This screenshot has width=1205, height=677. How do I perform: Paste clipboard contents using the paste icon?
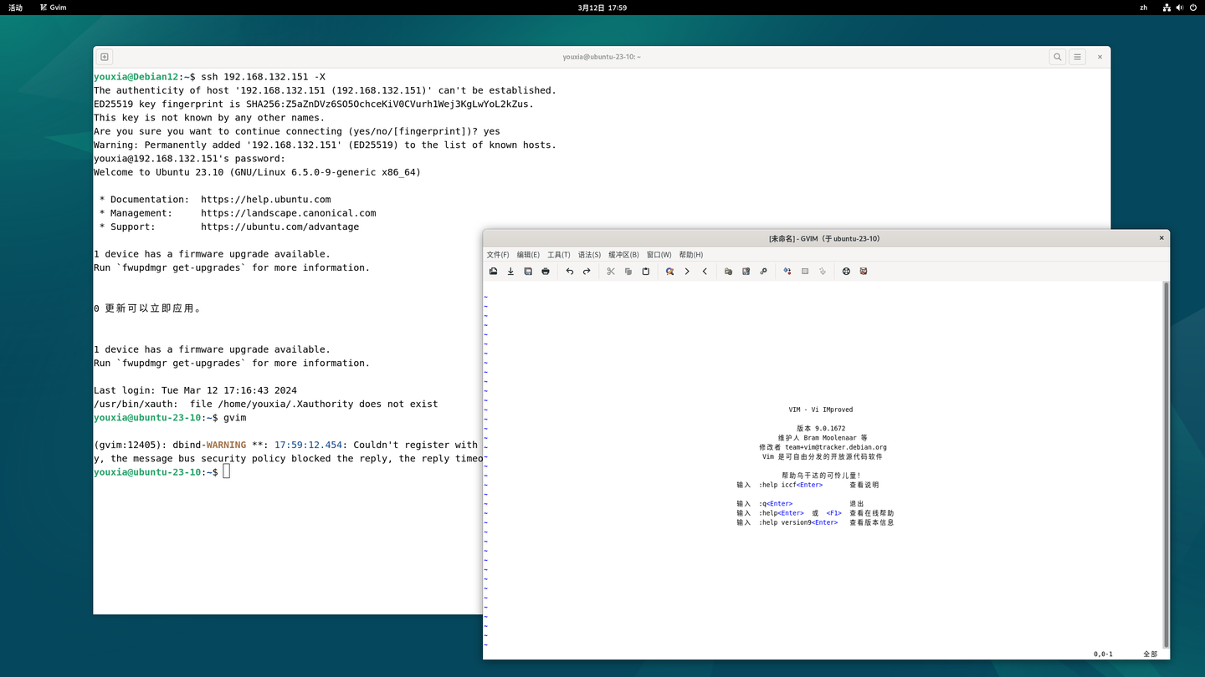(645, 271)
